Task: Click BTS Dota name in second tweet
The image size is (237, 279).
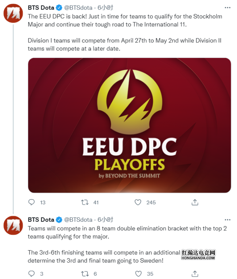Action: tap(41, 220)
